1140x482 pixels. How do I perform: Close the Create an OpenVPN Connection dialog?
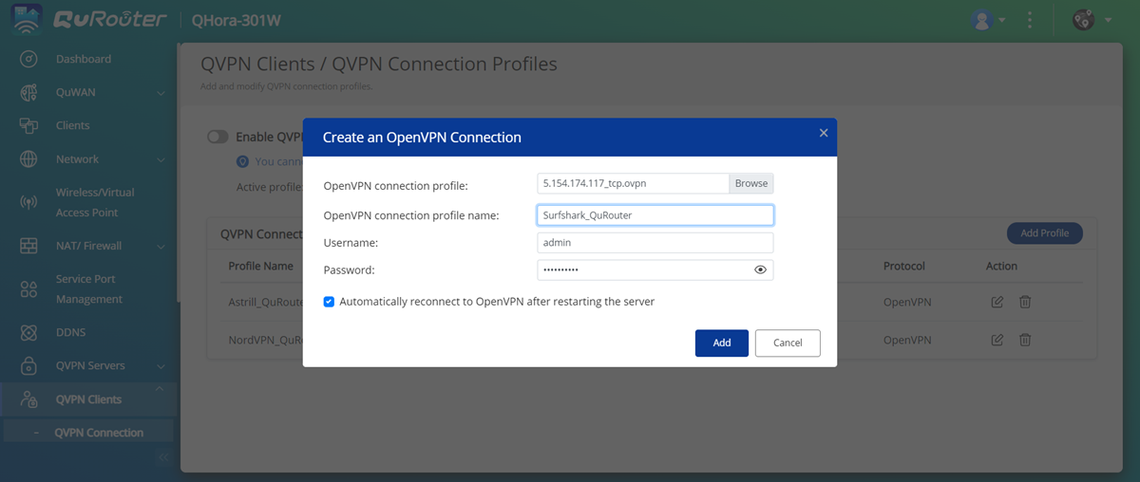[x=824, y=133]
